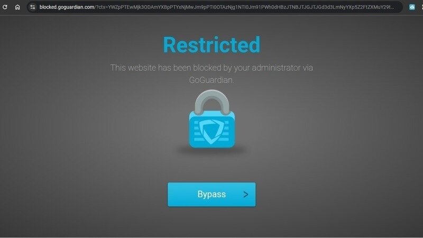Screen dimensions: 423x238
Task: Click the GoGuardian name under the message
Action: click(211, 80)
